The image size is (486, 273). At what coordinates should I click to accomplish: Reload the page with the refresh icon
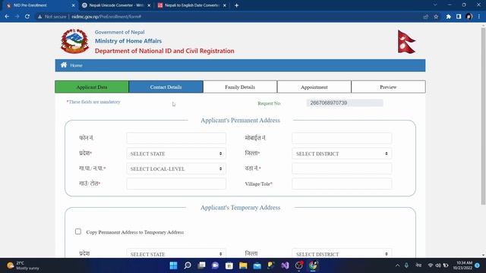(x=27, y=17)
